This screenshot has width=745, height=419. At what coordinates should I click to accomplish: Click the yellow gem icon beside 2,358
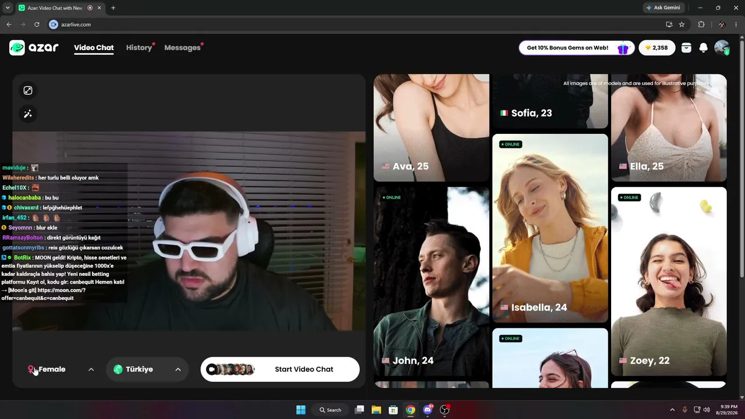click(x=648, y=48)
